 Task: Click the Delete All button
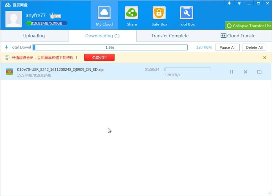pos(254,47)
